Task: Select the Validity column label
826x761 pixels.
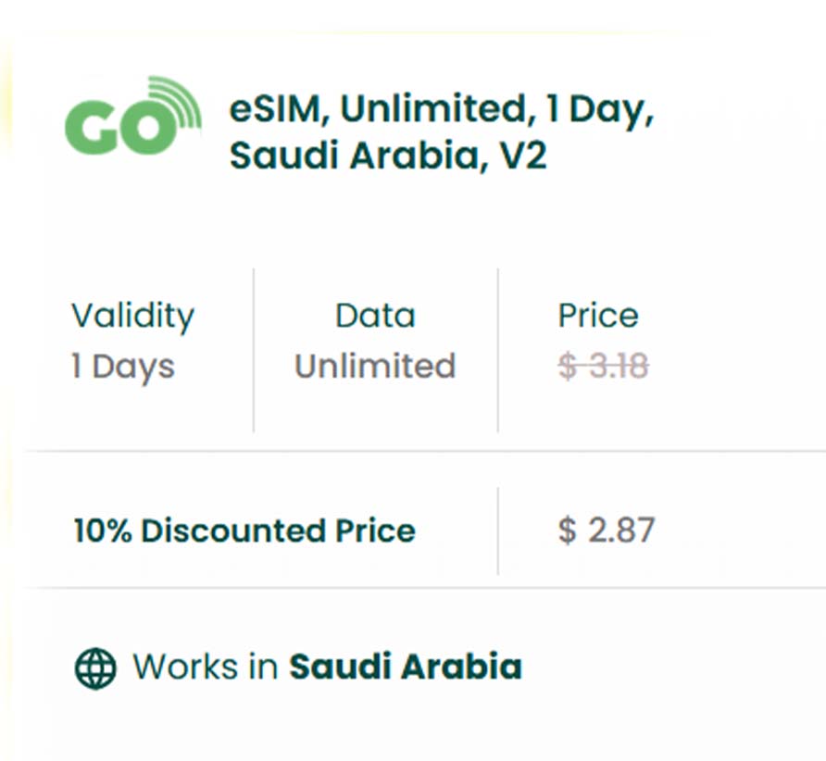Action: pos(132,316)
